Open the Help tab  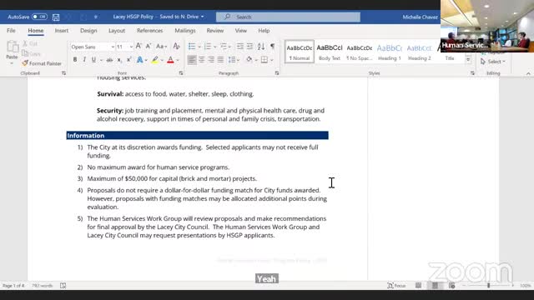(x=264, y=31)
